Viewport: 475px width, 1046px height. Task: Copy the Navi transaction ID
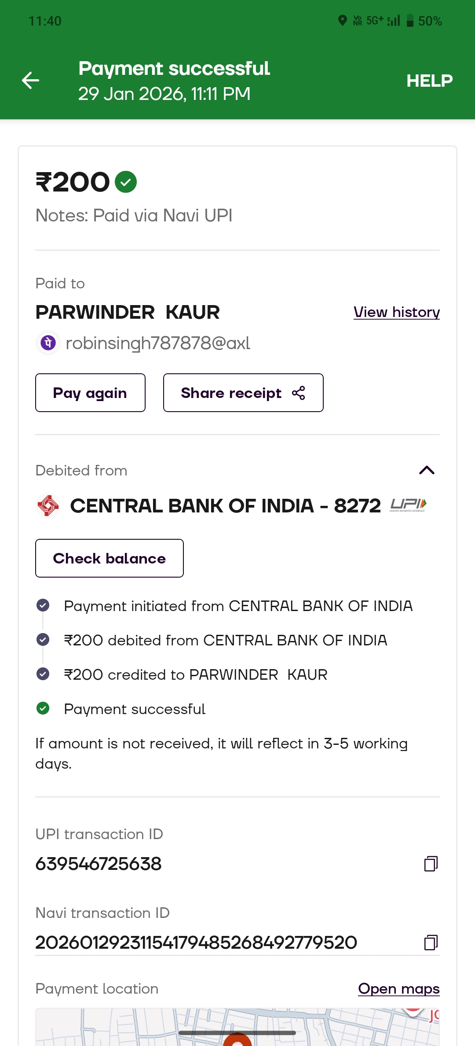tap(431, 943)
